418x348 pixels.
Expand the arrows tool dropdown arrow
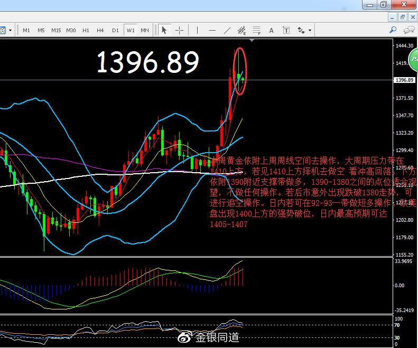pyautogui.click(x=310, y=31)
